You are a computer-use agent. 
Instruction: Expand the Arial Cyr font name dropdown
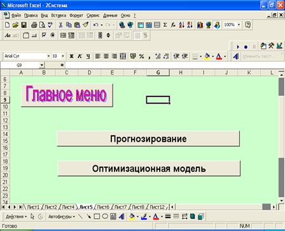48,56
